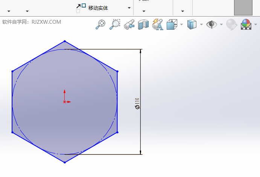
Task: Click the Display Style cube icon
Action: pos(192,24)
